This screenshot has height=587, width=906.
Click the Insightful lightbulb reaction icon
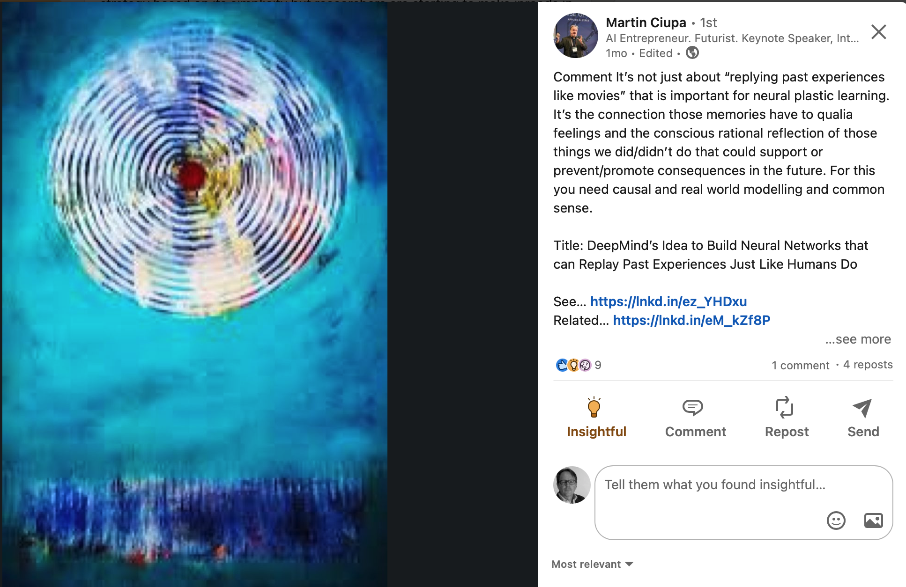click(x=594, y=407)
